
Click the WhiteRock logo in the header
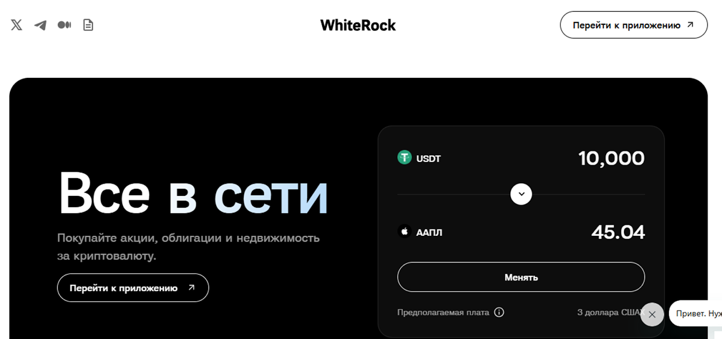(358, 25)
